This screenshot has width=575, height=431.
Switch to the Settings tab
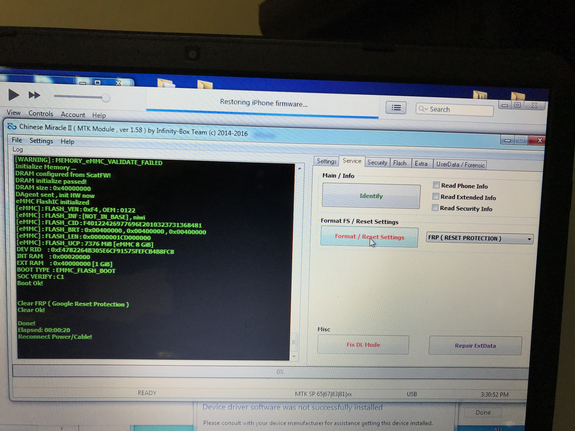click(x=326, y=161)
